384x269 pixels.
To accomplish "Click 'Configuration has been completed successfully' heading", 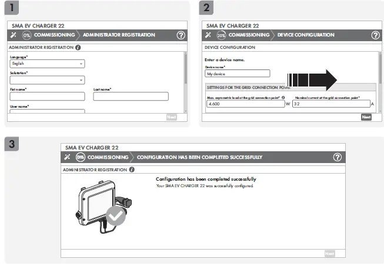I will click(x=206, y=179).
